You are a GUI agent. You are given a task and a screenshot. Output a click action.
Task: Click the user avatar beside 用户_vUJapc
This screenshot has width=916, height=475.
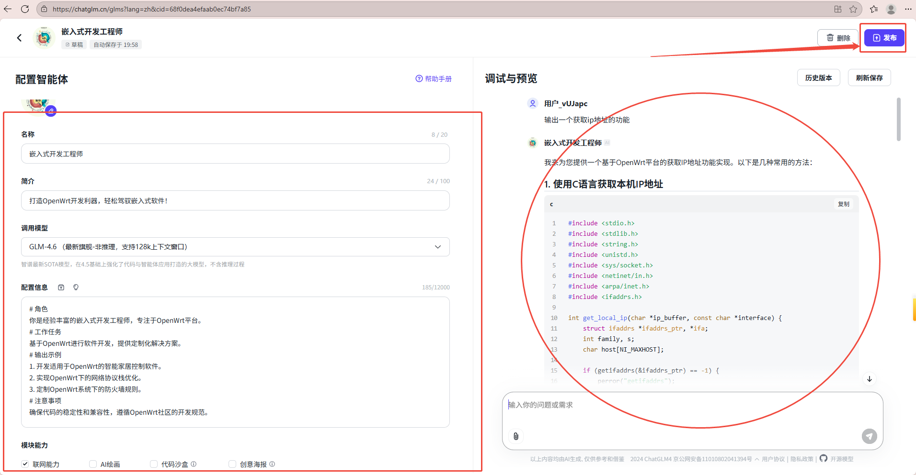coord(532,103)
